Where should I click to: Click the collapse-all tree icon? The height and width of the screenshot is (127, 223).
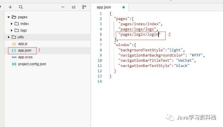pyautogui.click(x=74, y=7)
